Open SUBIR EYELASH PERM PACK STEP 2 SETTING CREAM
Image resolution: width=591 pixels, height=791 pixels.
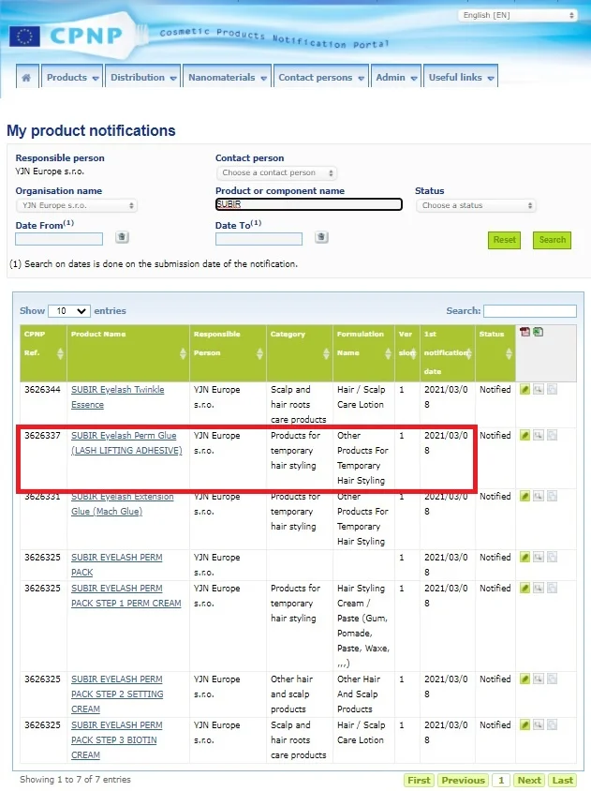click(x=117, y=694)
